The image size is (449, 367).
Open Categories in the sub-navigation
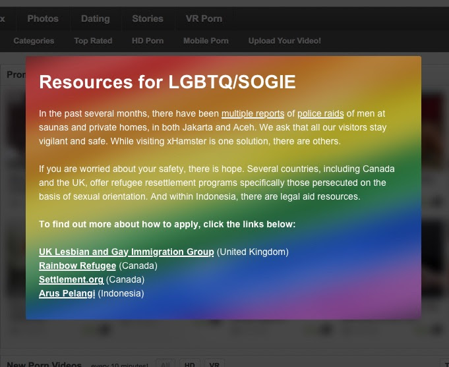pyautogui.click(x=34, y=41)
